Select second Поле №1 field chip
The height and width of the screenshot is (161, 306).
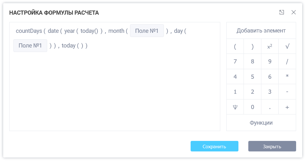tap(30, 46)
